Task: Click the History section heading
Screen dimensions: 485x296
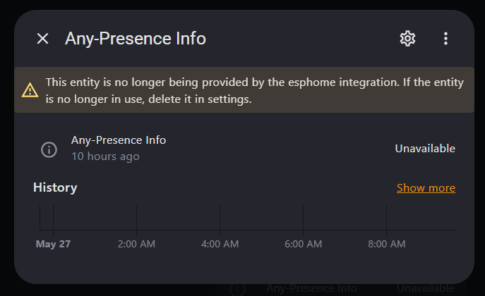Action: click(55, 187)
